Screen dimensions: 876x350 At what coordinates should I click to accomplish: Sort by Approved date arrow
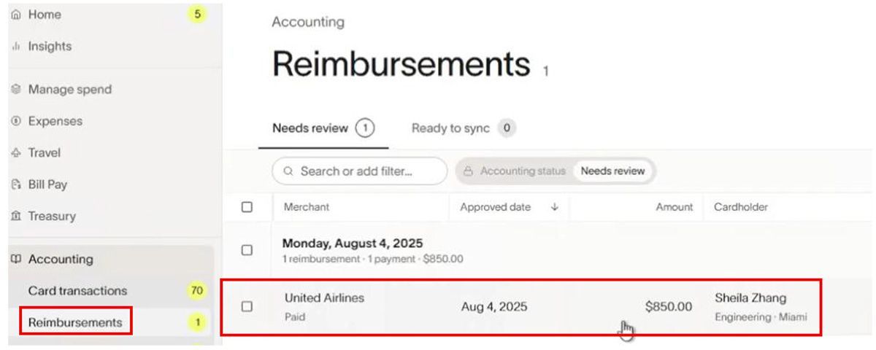coord(554,207)
